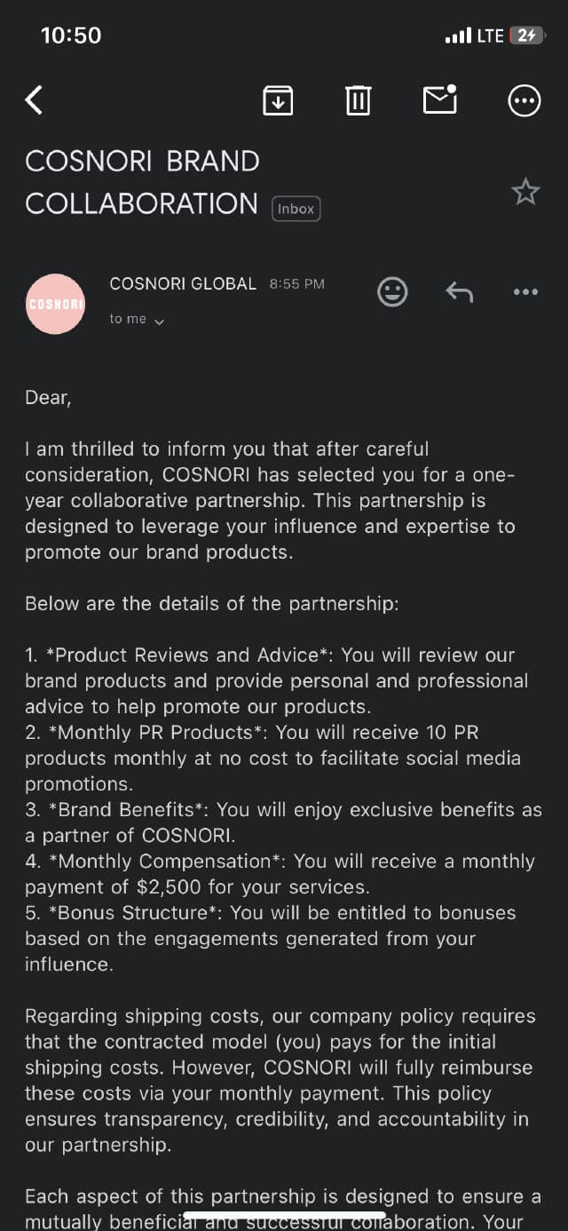Go back to the inbox list
Image resolution: width=568 pixels, height=1231 pixels.
click(x=34, y=100)
